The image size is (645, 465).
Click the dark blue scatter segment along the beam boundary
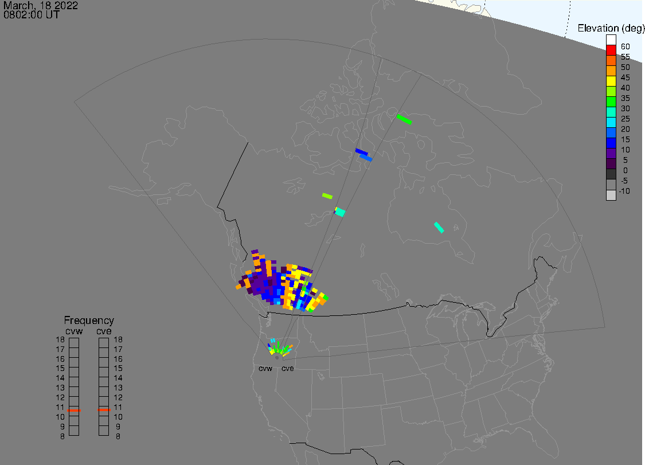point(362,153)
